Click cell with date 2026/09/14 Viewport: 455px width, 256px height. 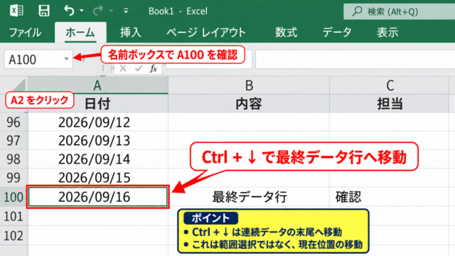98,159
